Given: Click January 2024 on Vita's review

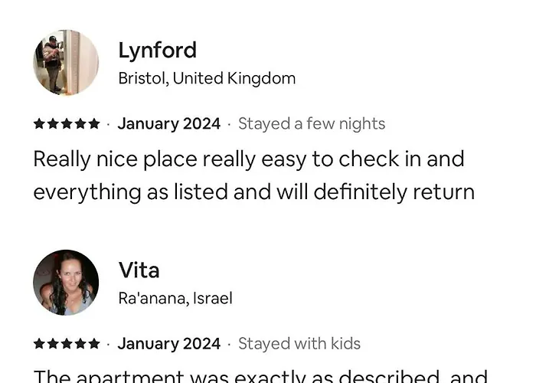Looking at the screenshot, I should click(169, 344).
